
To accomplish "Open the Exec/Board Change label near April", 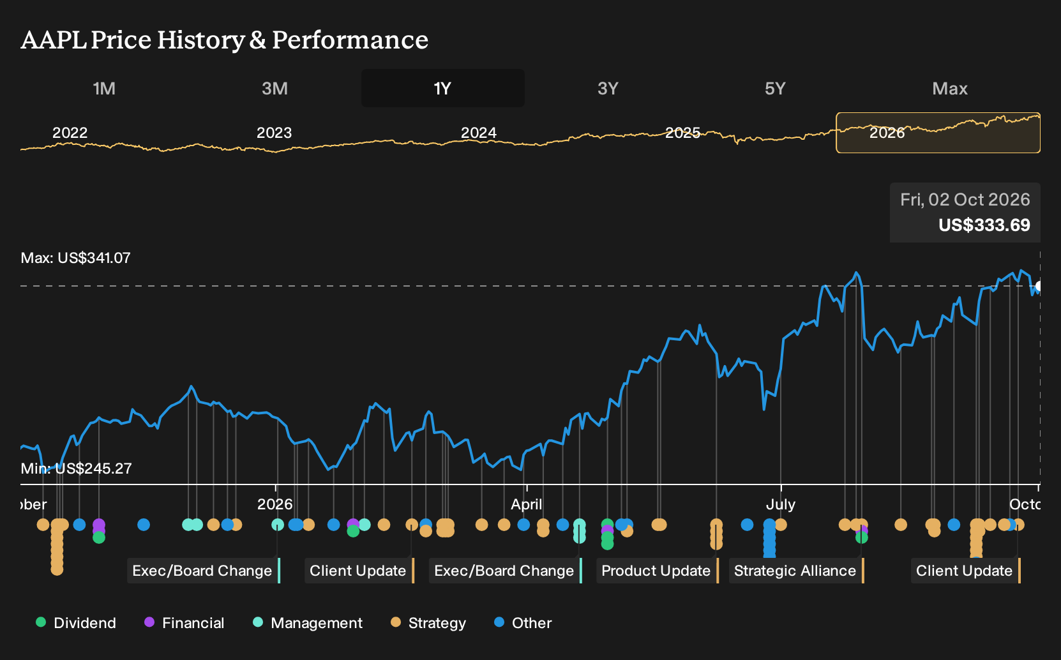I will [505, 571].
